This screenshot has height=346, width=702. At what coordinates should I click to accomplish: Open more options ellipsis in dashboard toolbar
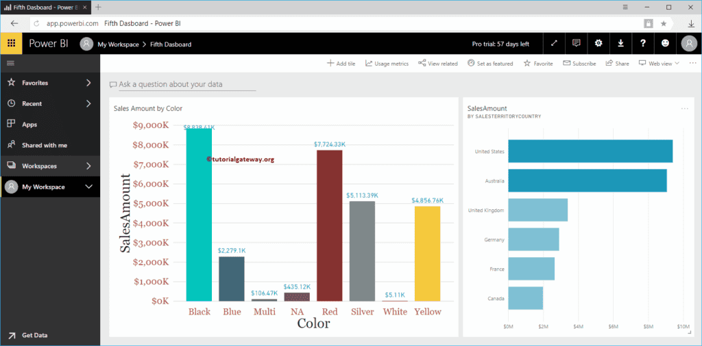point(692,63)
